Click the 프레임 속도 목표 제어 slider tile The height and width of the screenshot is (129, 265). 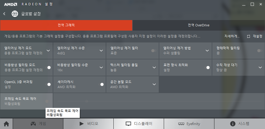point(26,101)
